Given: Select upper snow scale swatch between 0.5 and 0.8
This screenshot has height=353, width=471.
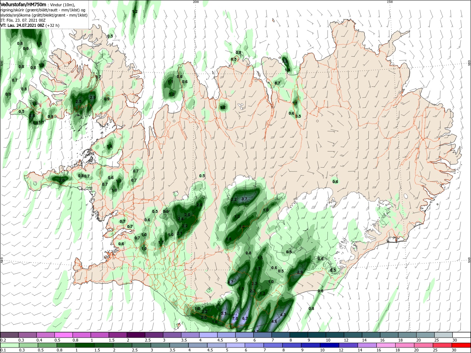Looking at the screenshot, I should [63, 335].
